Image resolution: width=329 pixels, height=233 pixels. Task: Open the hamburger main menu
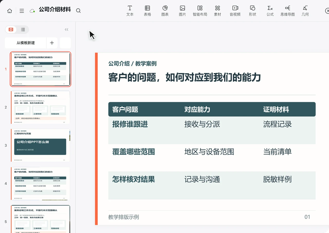[22, 11]
